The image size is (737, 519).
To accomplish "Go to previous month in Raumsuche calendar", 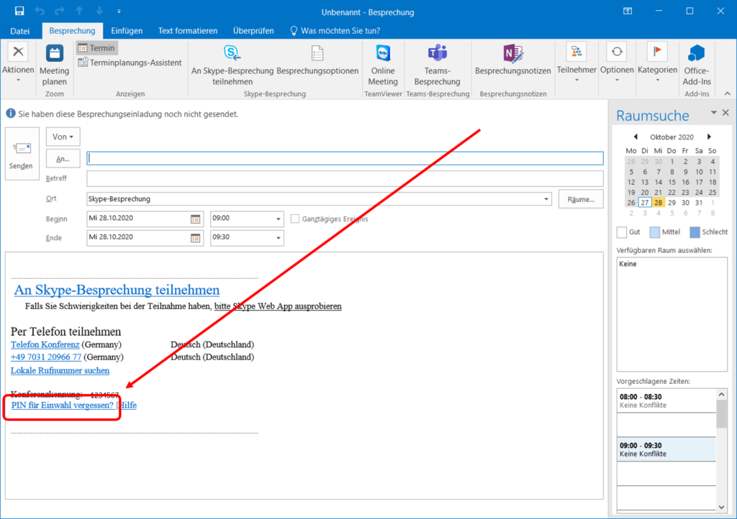I will 636,137.
